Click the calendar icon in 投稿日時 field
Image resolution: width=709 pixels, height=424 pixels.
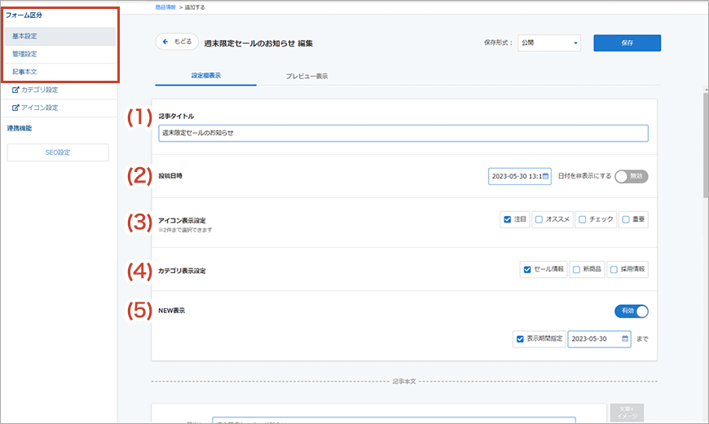click(547, 176)
